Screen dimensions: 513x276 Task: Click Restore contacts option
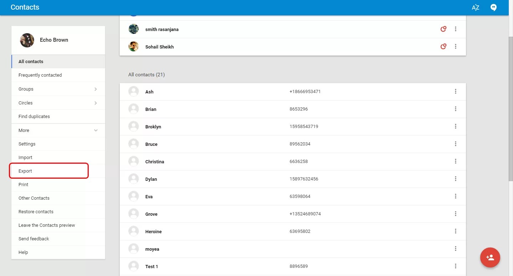58,212
